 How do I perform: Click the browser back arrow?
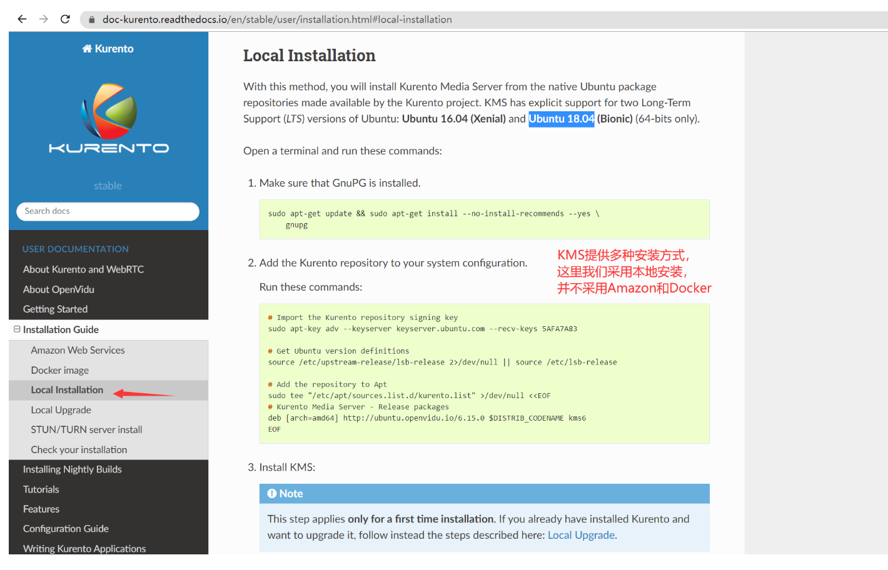click(22, 19)
